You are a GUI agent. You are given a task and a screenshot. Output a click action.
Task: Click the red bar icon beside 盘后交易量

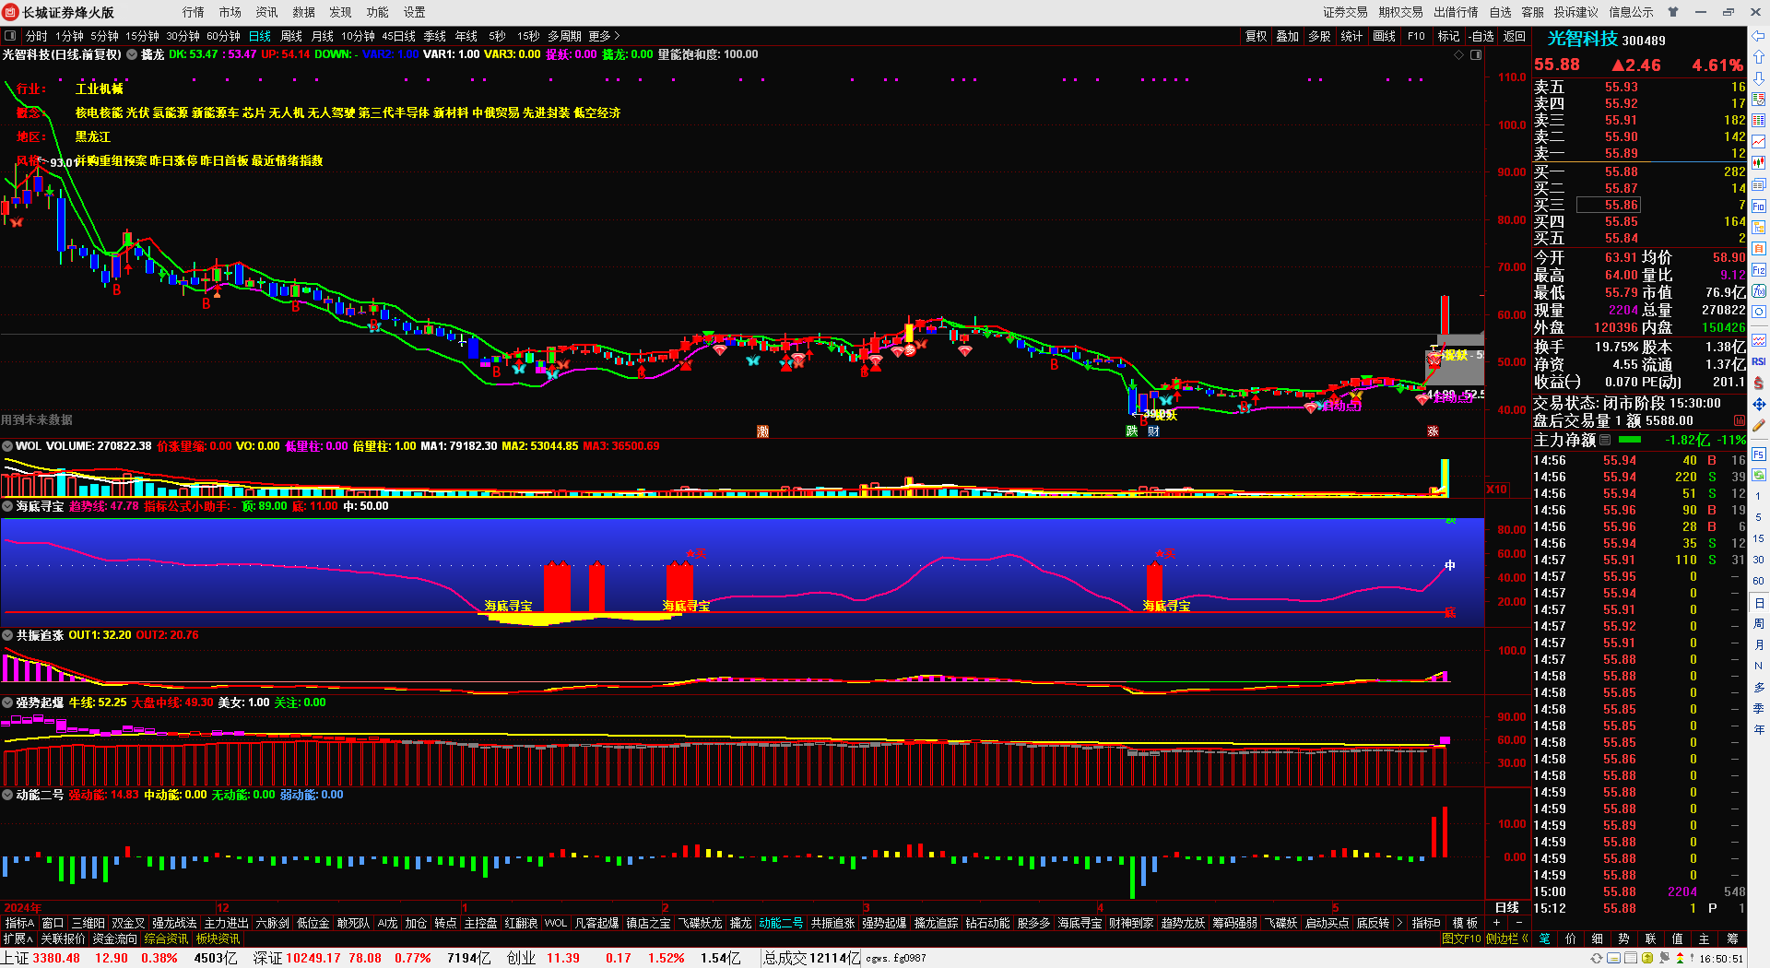point(1740,420)
